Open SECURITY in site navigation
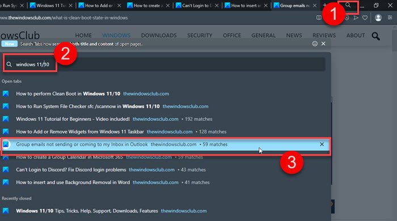Image resolution: width=397 pixels, height=221 pixels. (200, 35)
